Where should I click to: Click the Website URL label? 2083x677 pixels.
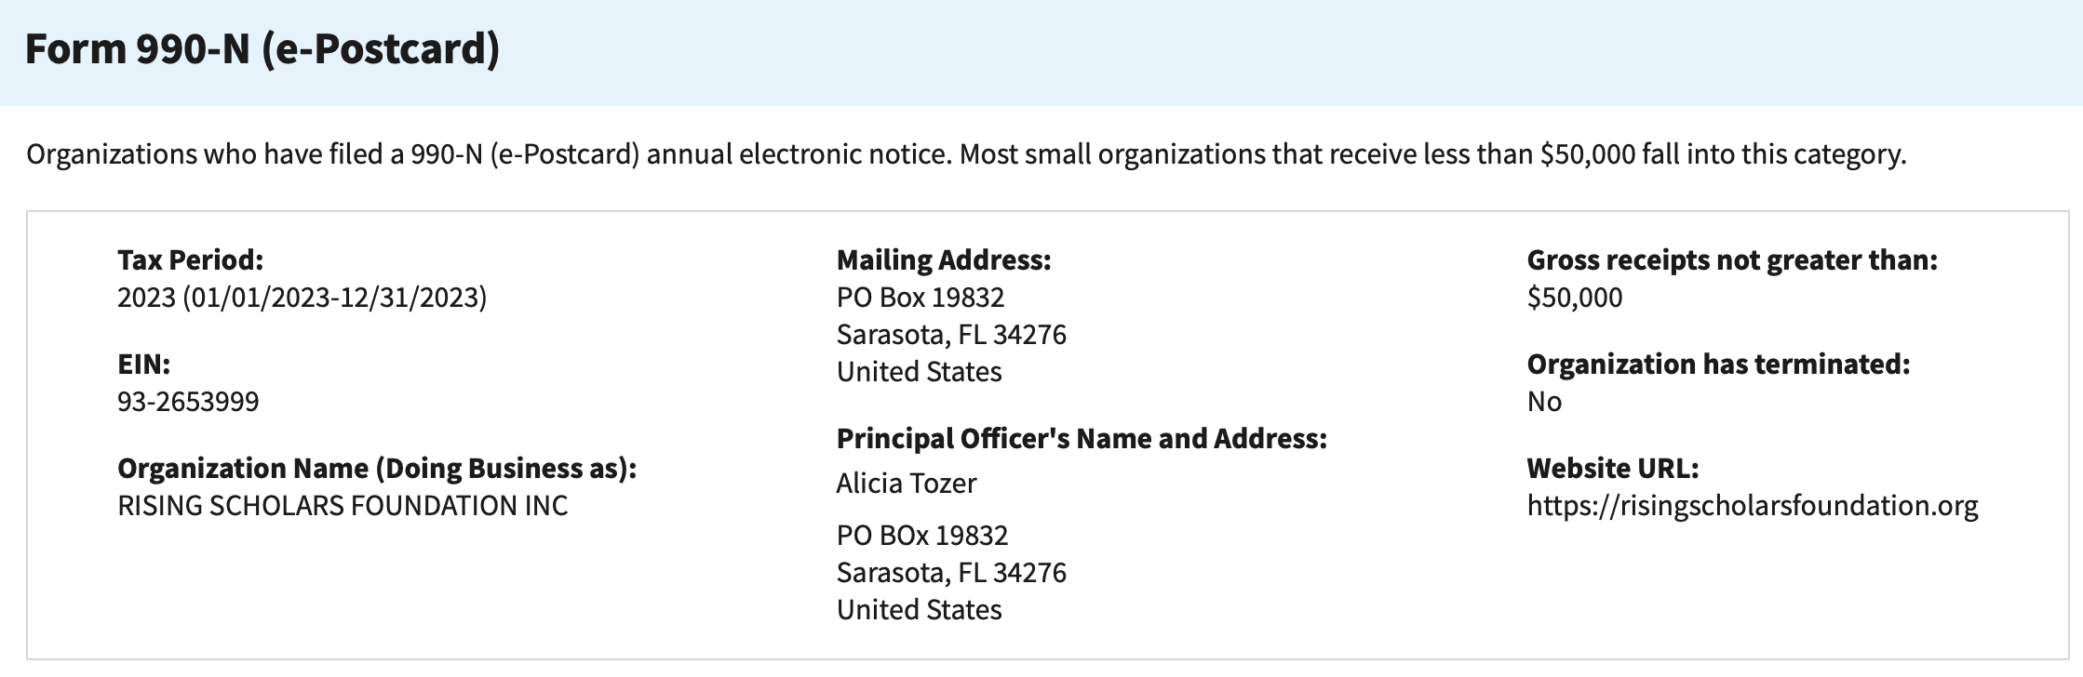coord(1613,469)
